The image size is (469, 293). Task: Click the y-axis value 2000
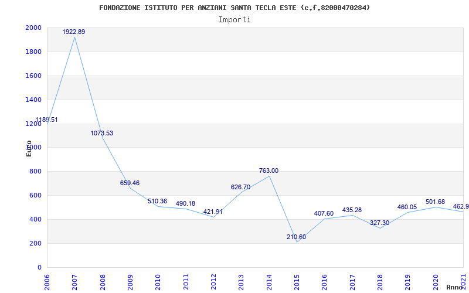tap(33, 28)
